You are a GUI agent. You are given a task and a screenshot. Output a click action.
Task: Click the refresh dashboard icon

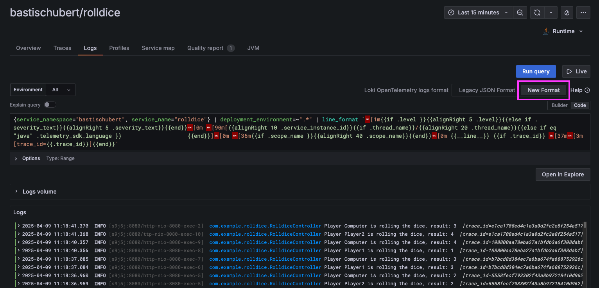pos(537,12)
